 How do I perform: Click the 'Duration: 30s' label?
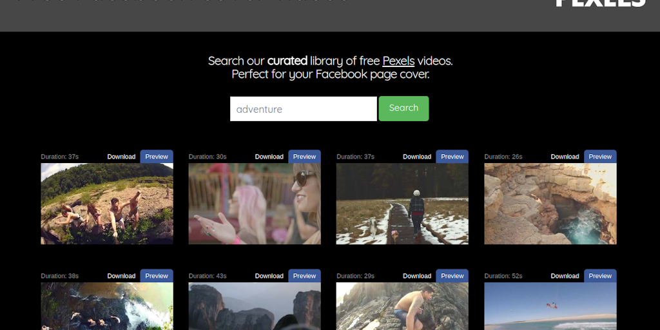[x=208, y=157]
